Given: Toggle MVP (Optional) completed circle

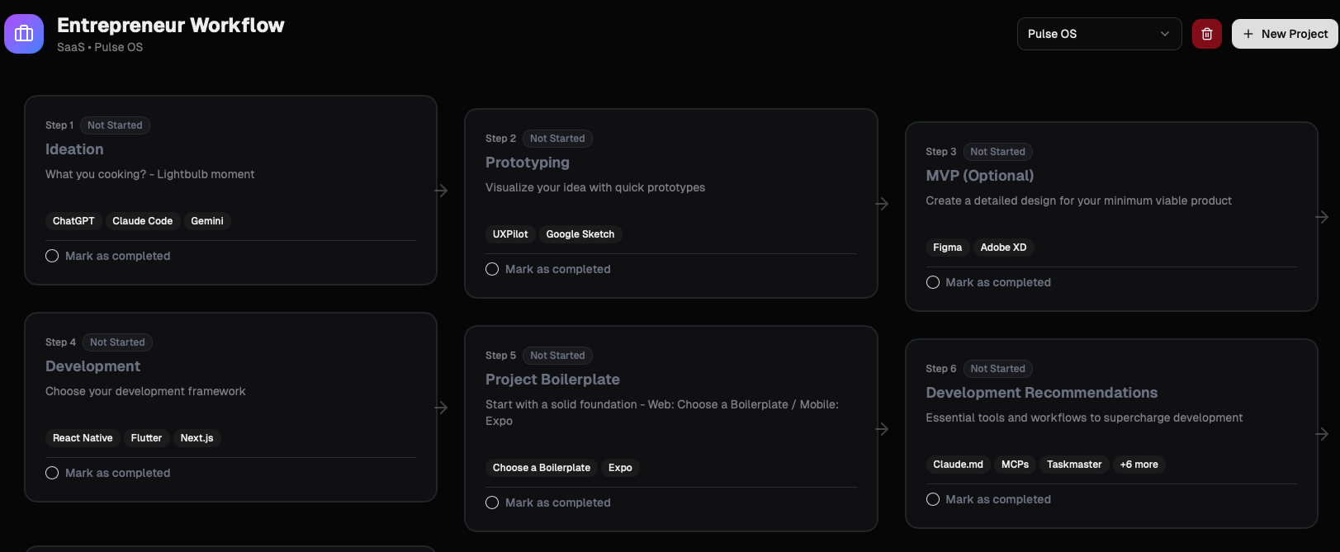Looking at the screenshot, I should tap(933, 282).
